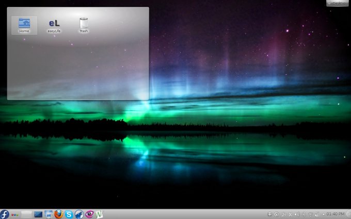Switch desktops using the pager widget
This screenshot has width=351, height=219.
tap(27, 214)
